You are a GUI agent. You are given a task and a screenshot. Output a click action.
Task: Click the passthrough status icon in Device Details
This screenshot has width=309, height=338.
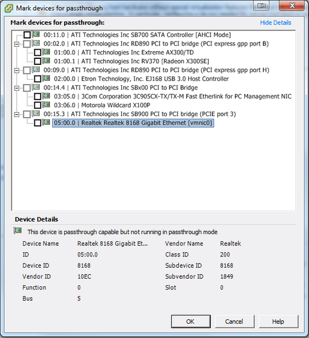[x=17, y=231]
